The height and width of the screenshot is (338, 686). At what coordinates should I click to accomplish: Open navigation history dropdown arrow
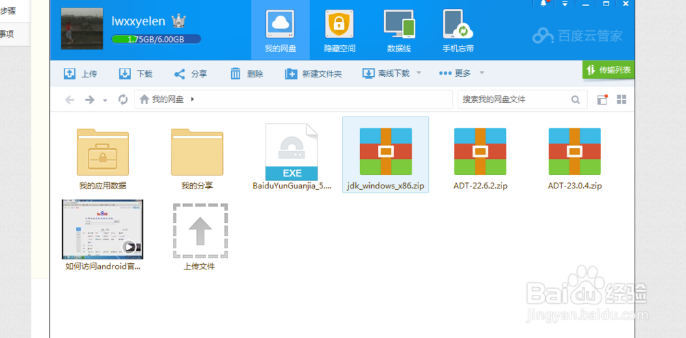coord(105,101)
